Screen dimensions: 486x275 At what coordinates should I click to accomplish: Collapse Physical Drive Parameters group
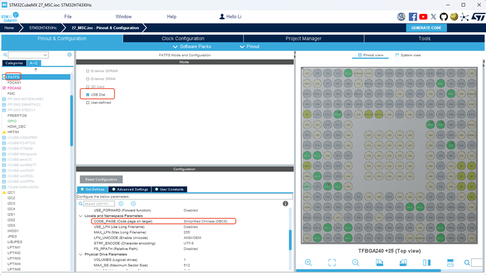[x=80, y=254]
